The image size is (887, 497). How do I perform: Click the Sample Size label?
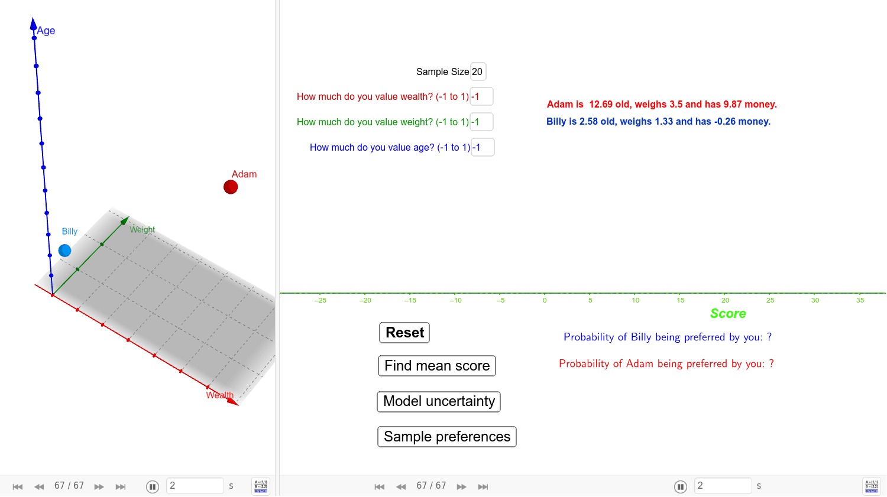tap(442, 72)
